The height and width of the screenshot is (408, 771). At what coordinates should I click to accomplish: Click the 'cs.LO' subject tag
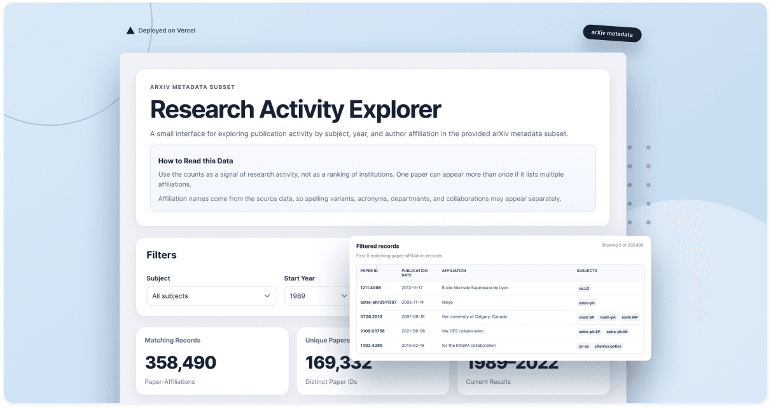pos(584,289)
